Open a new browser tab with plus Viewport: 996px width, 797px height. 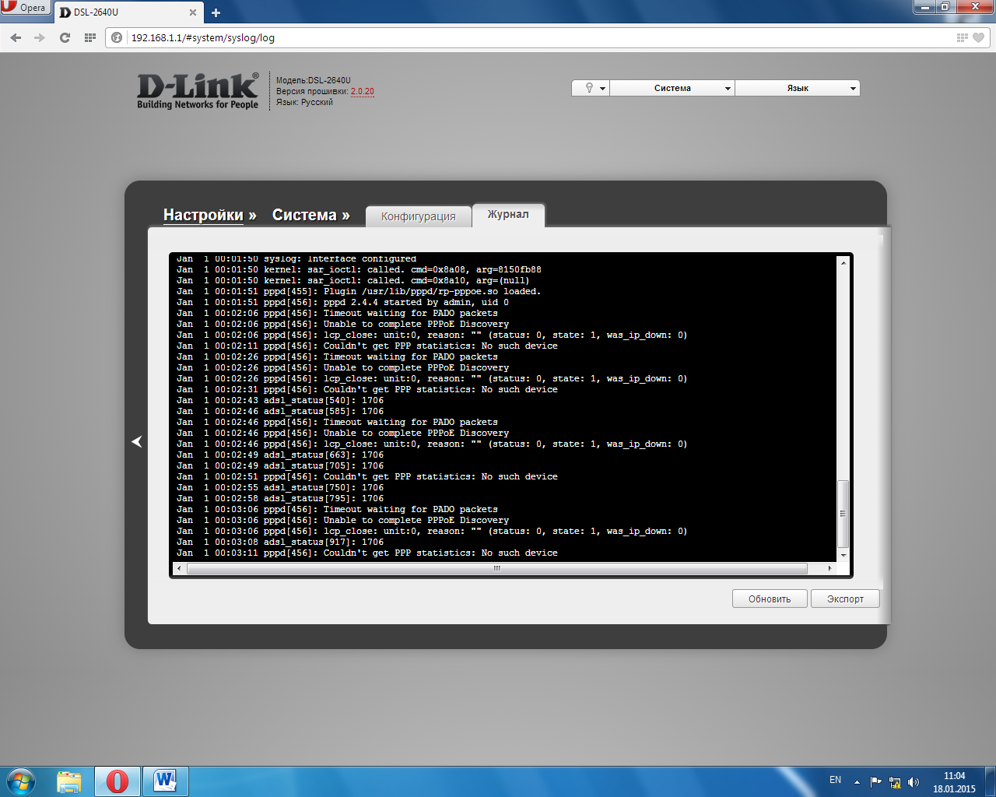pyautogui.click(x=216, y=12)
